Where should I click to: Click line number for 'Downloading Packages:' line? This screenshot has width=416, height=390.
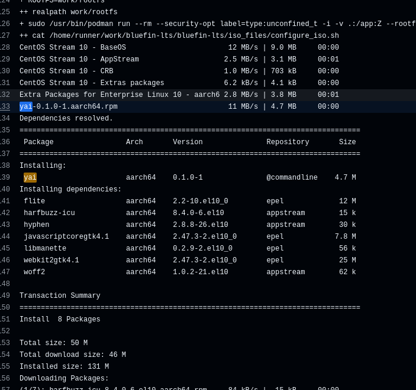pyautogui.click(x=5, y=379)
